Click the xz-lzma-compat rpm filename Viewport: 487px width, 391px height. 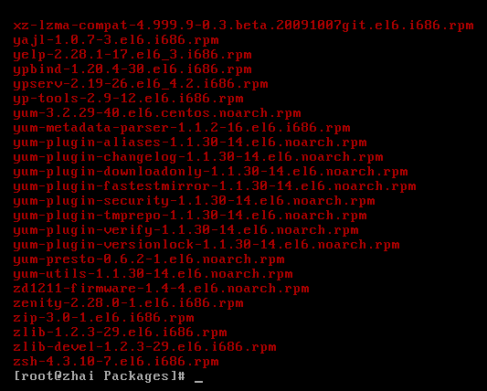[x=243, y=26]
